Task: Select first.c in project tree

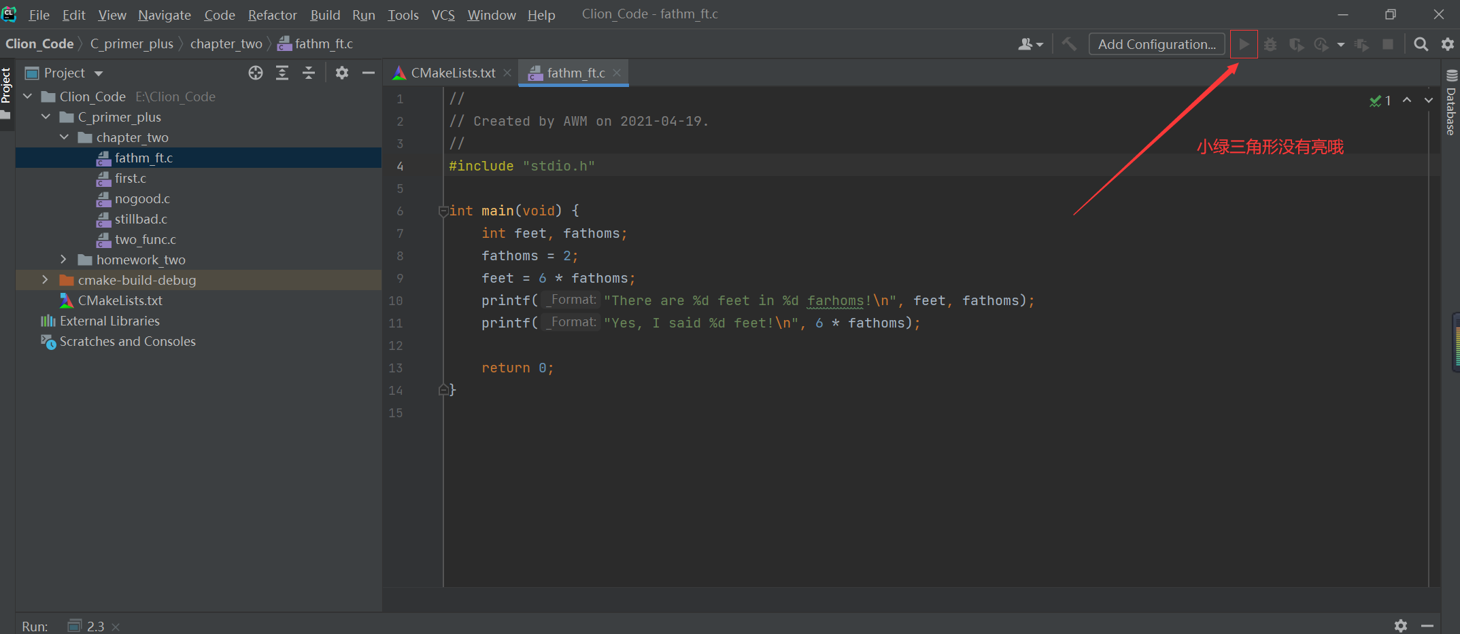Action: [131, 178]
